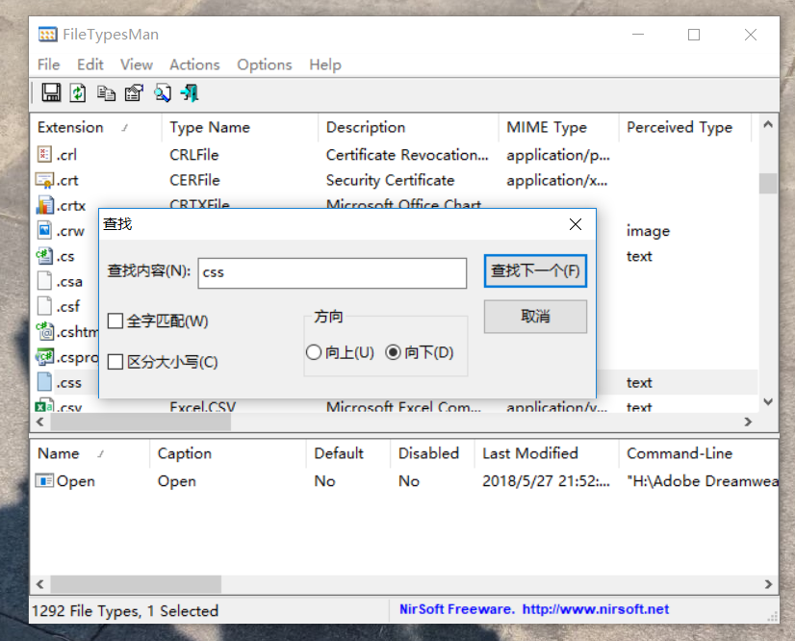Select the .csv Excel icon

tap(44, 406)
